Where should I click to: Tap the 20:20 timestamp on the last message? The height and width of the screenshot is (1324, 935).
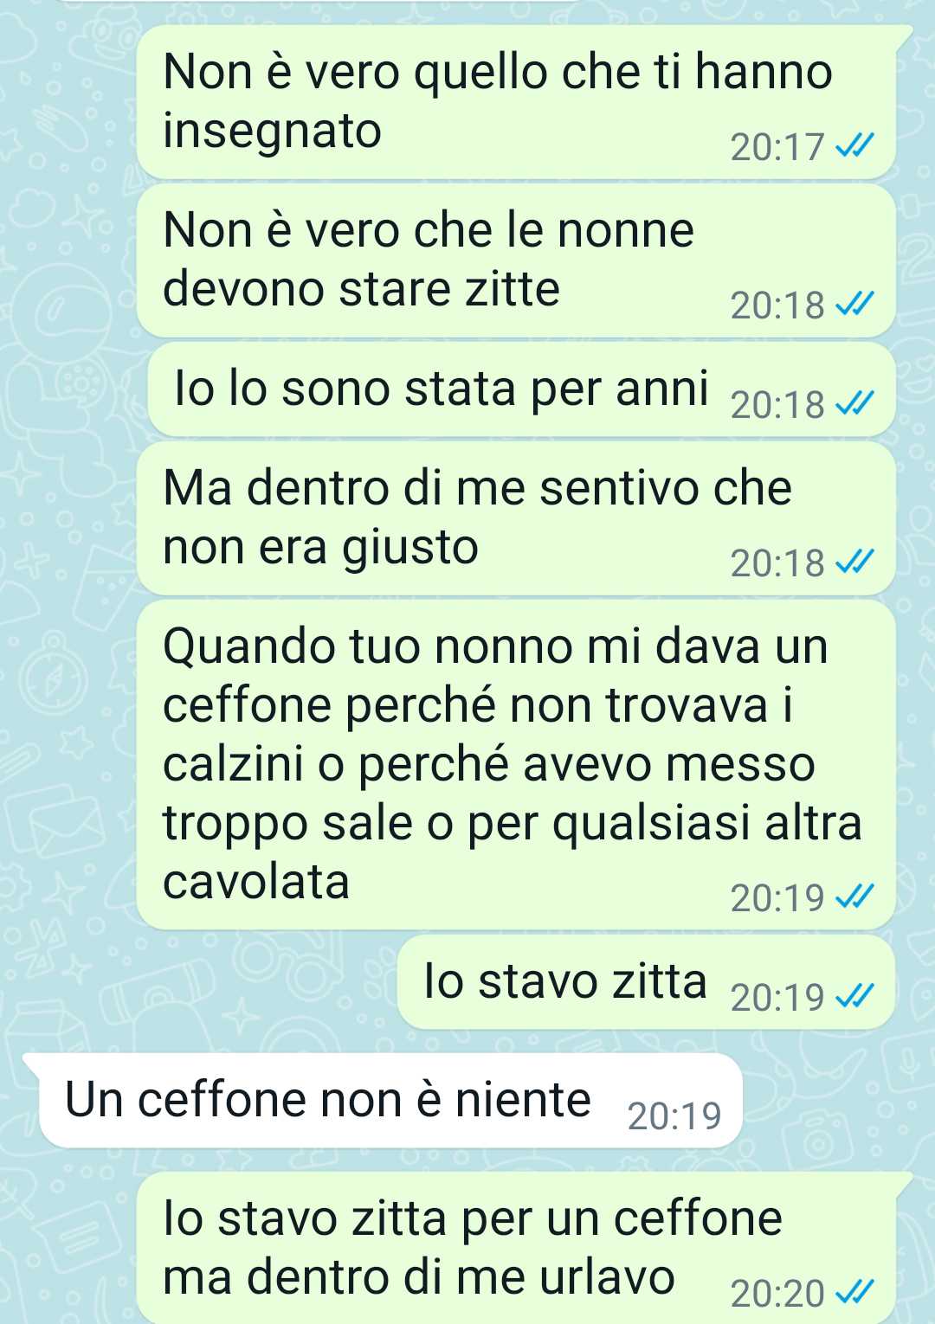tap(777, 1294)
